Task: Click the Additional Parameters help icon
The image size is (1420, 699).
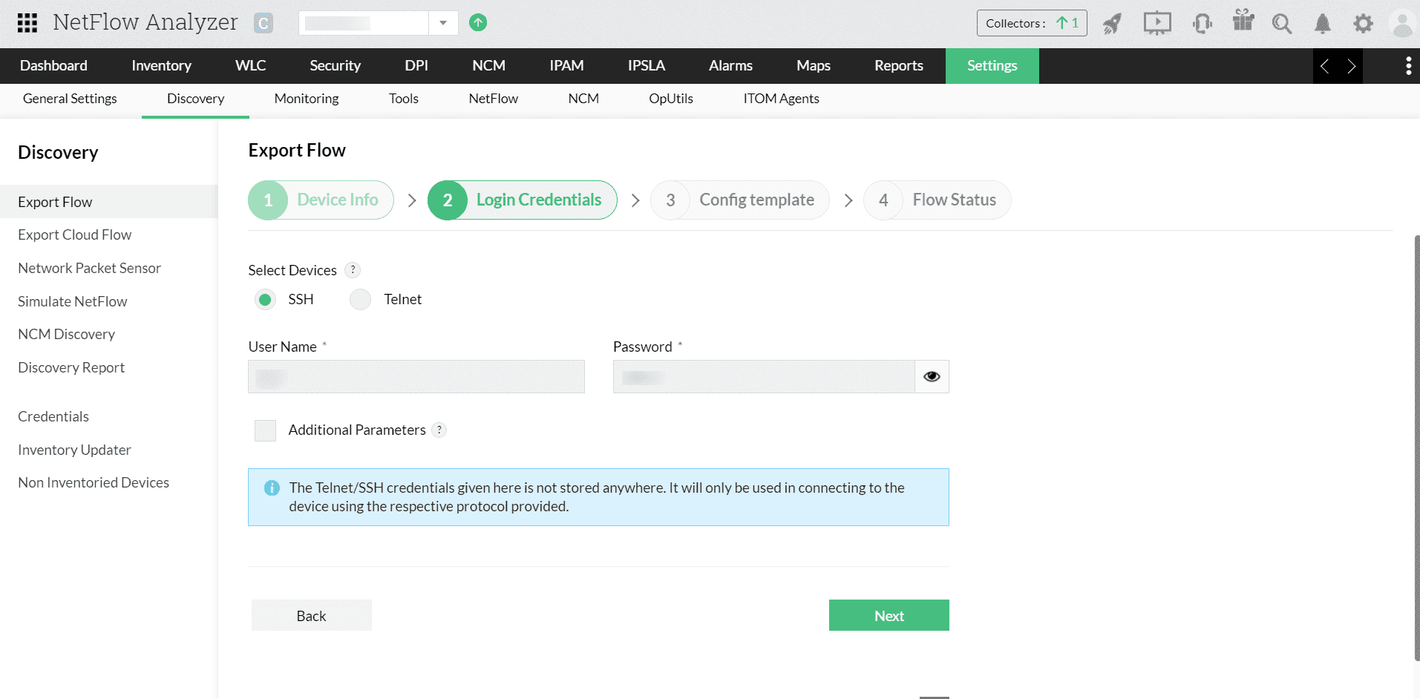Action: (x=439, y=430)
